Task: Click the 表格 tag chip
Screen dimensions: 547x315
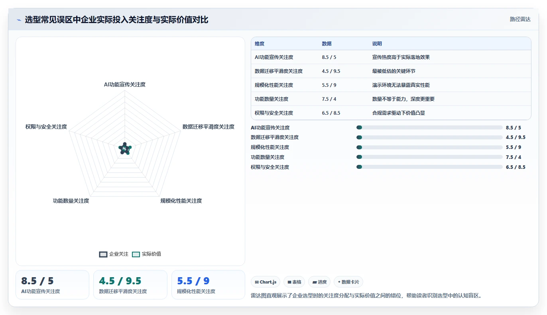Action: 294,282
